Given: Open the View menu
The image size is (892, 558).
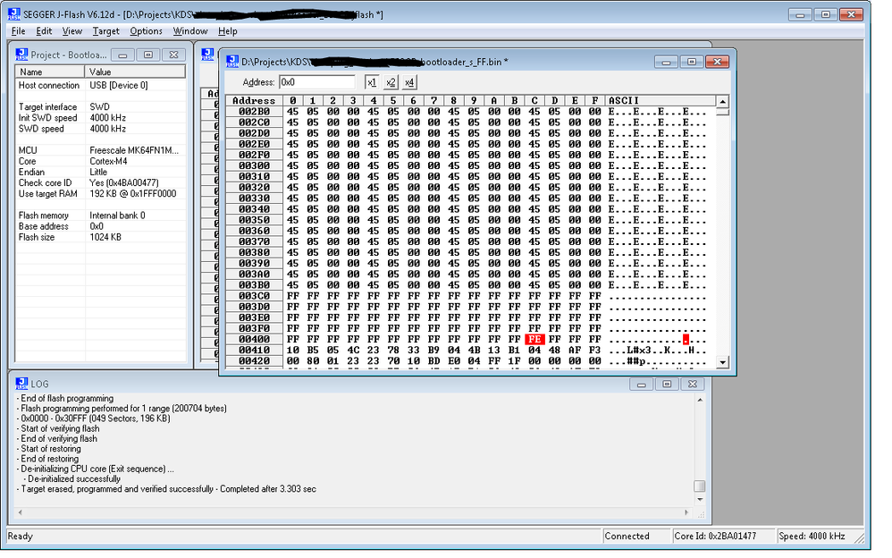Looking at the screenshot, I should coord(72,30).
